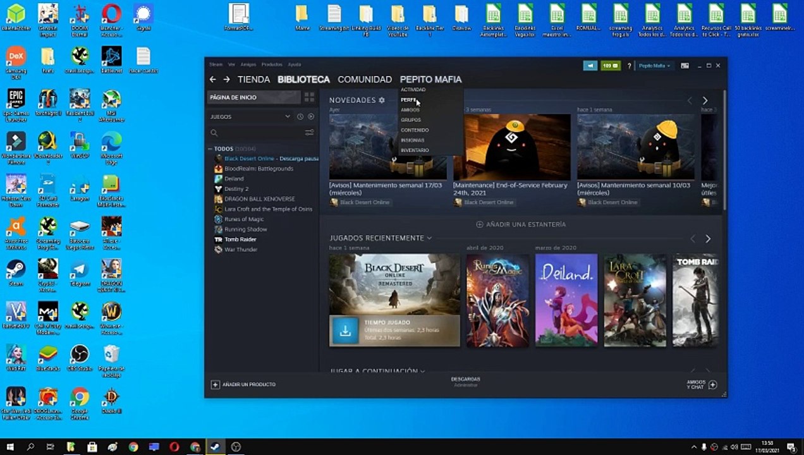Select Destiny 2 in the game list
This screenshot has height=455, width=804.
pyautogui.click(x=236, y=189)
